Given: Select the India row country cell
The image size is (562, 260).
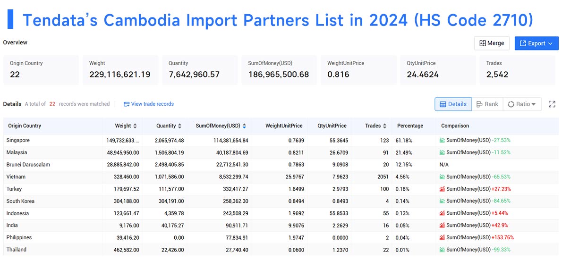Looking at the screenshot, I should pos(53,226).
